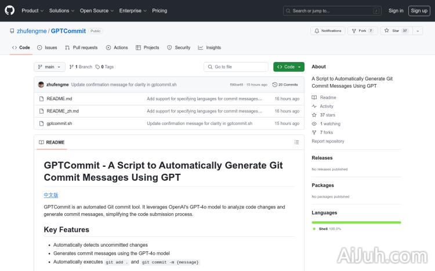The width and height of the screenshot is (435, 271).
Task: Open the Pricing page
Action: (159, 10)
